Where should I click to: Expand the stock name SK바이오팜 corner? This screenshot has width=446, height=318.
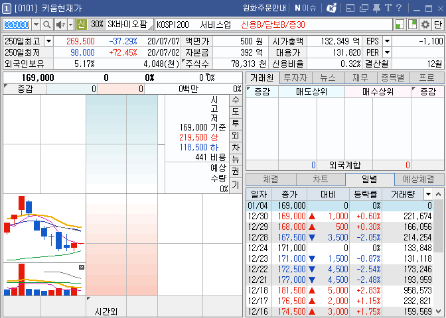point(151,28)
